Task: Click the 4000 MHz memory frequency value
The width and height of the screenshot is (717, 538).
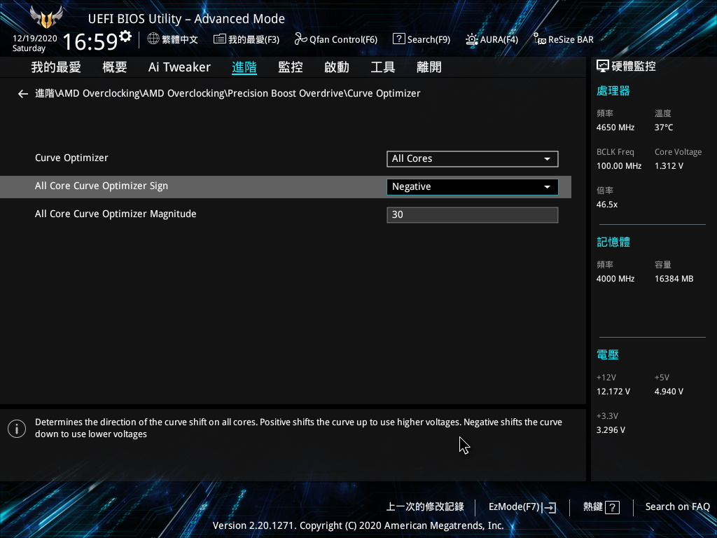Action: click(x=615, y=279)
